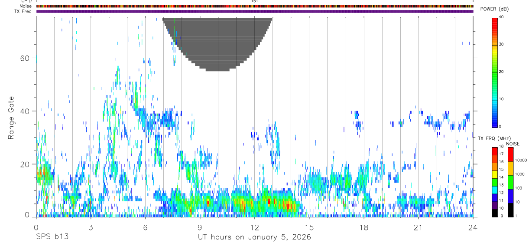Click the '17' label on the TX FRQ legend

tap(502, 154)
